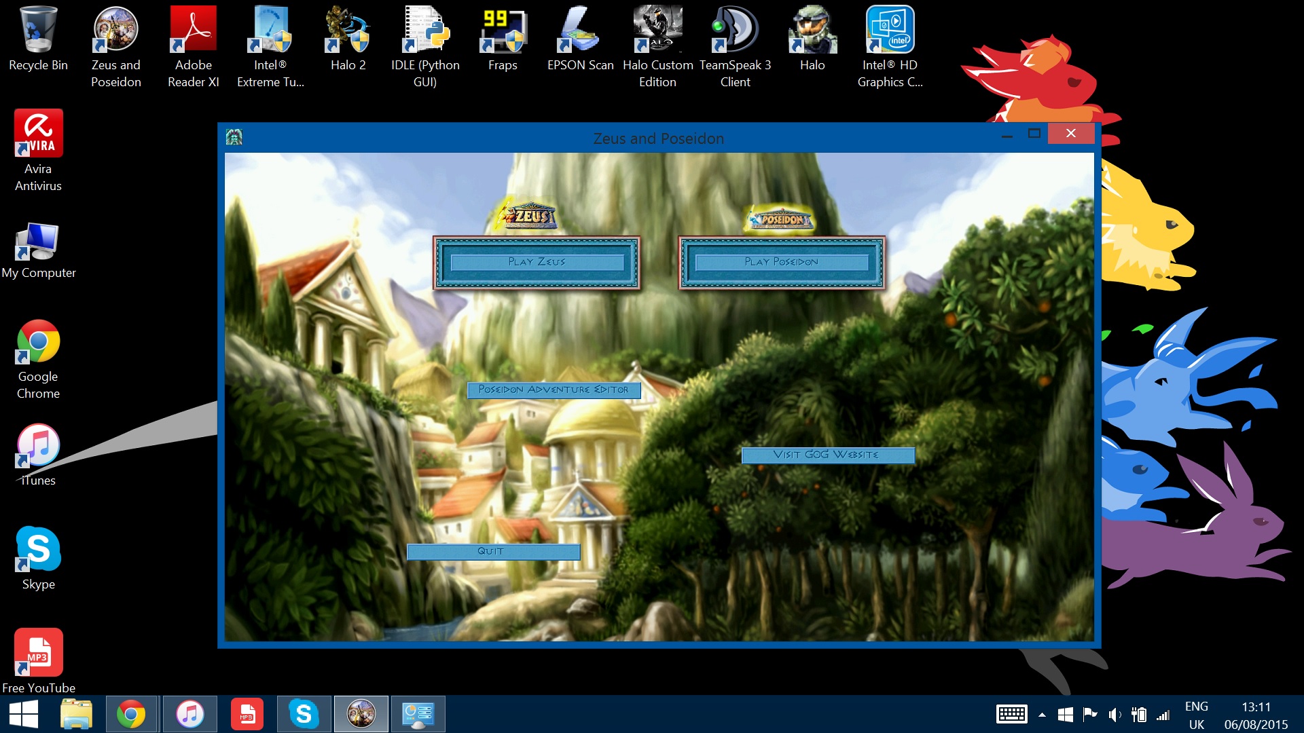This screenshot has width=1304, height=733.
Task: Open the Windows Start button
Action: [24, 714]
